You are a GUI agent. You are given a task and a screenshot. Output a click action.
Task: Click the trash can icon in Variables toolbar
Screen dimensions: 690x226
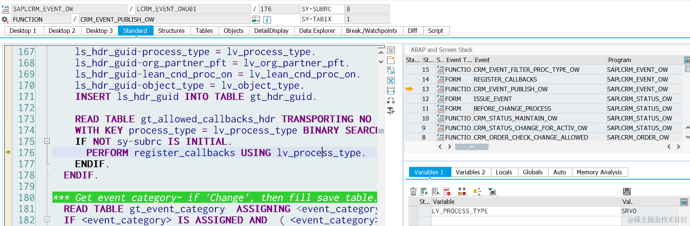pos(413,192)
